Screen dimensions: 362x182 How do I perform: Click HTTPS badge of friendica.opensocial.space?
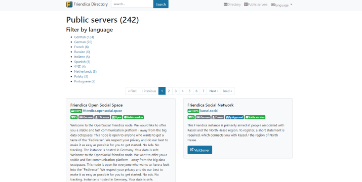click(76, 111)
